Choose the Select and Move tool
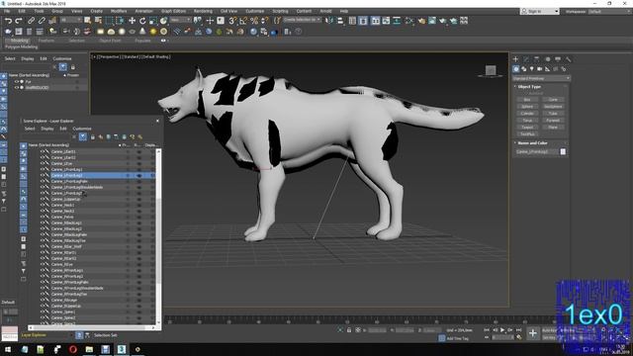 [x=132, y=21]
